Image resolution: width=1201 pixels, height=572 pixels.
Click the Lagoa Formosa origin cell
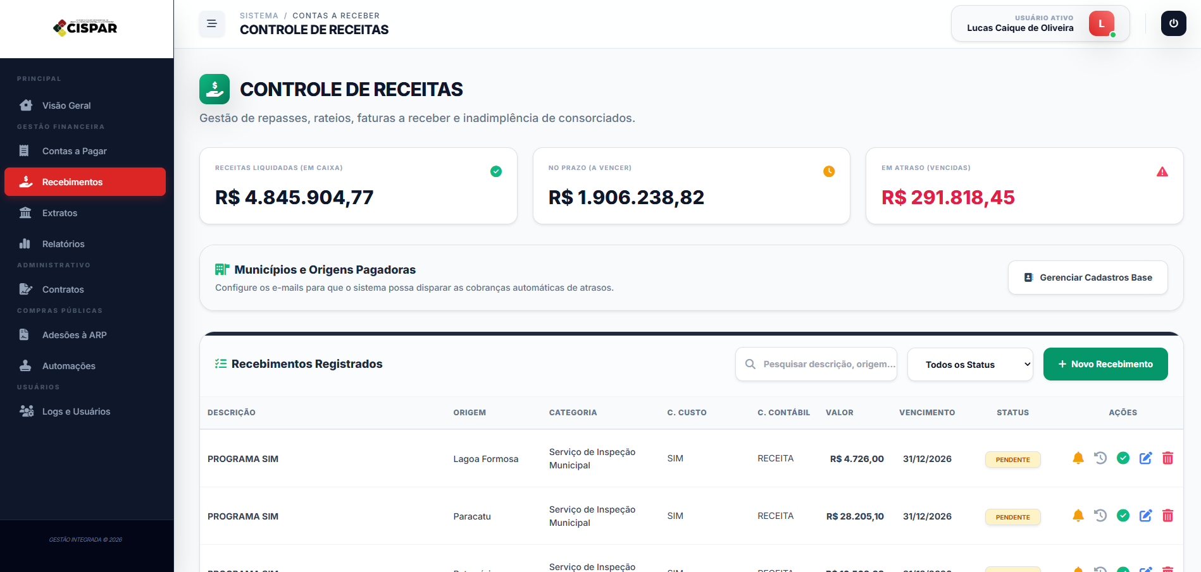pos(486,459)
